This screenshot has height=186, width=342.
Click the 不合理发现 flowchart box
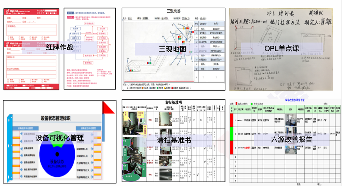[88, 23]
